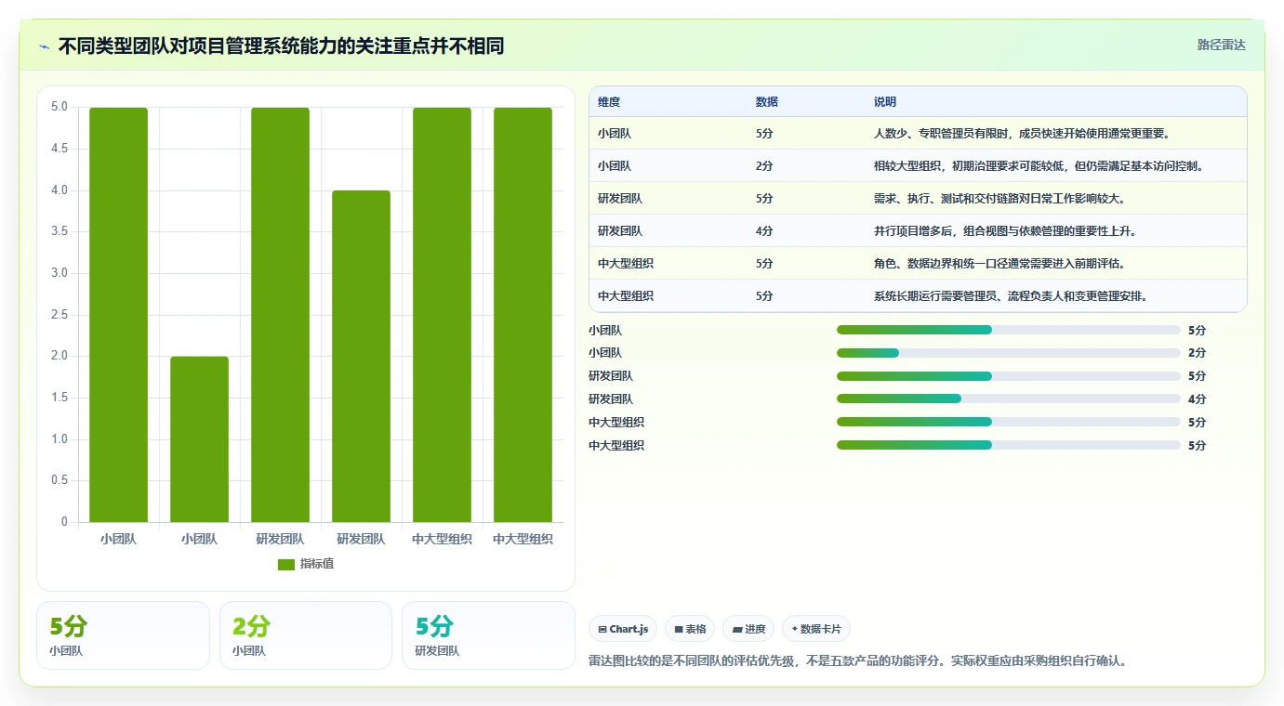This screenshot has height=706, width=1284.
Task: Click the footnote beginning 雷达图比较的是
Action: [858, 661]
